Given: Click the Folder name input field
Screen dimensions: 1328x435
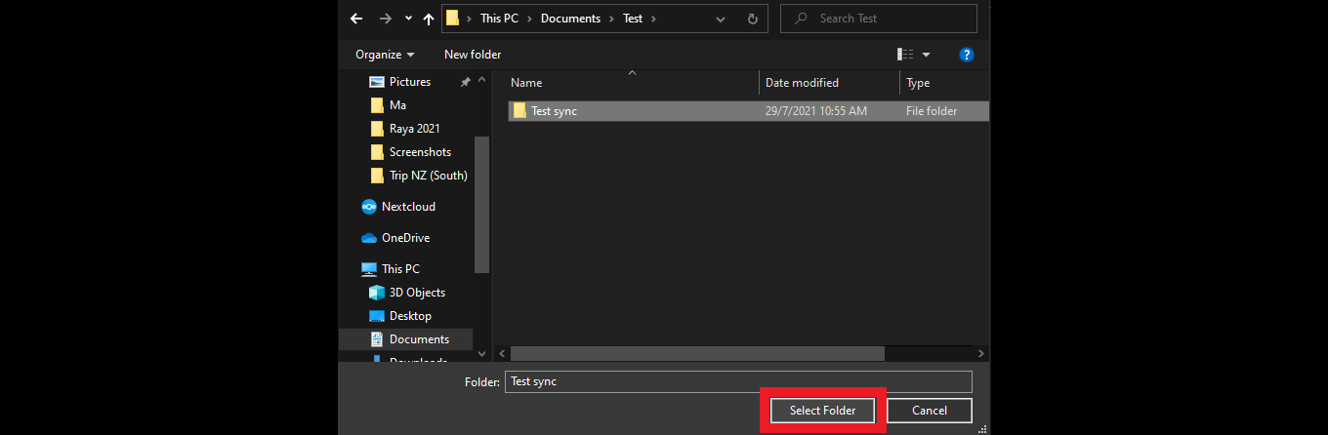Looking at the screenshot, I should [x=738, y=381].
